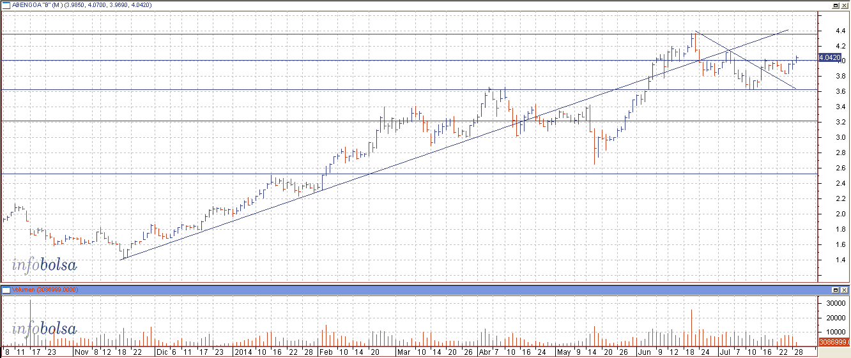The width and height of the screenshot is (851, 358).
Task: Click the 30000 volume scale value
Action: 837,304
